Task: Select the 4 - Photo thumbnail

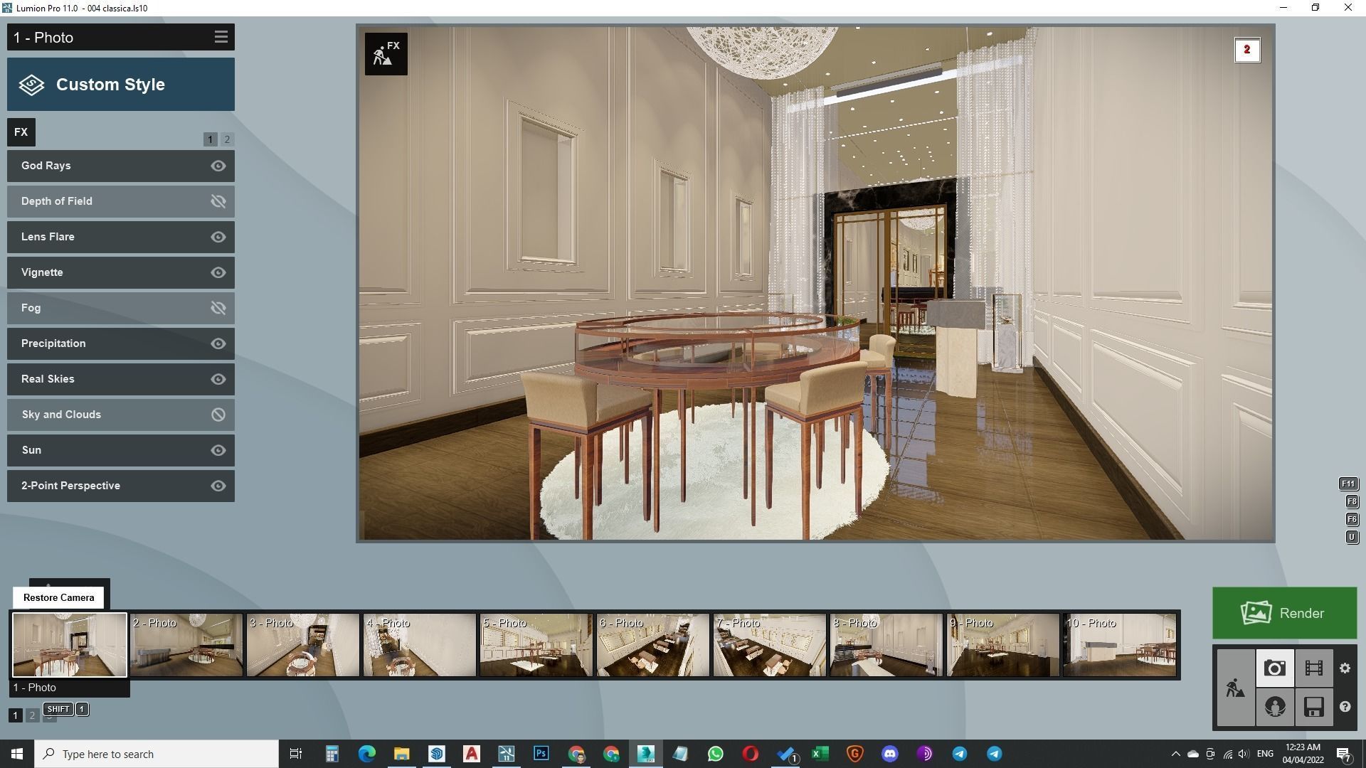Action: point(420,645)
